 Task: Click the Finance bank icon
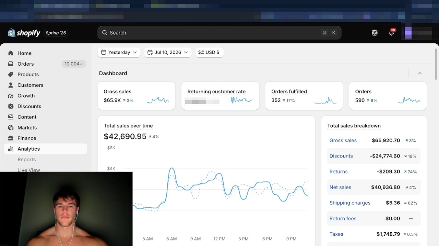click(x=11, y=138)
